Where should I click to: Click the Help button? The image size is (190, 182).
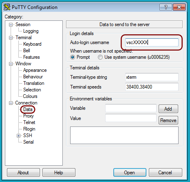(59, 173)
